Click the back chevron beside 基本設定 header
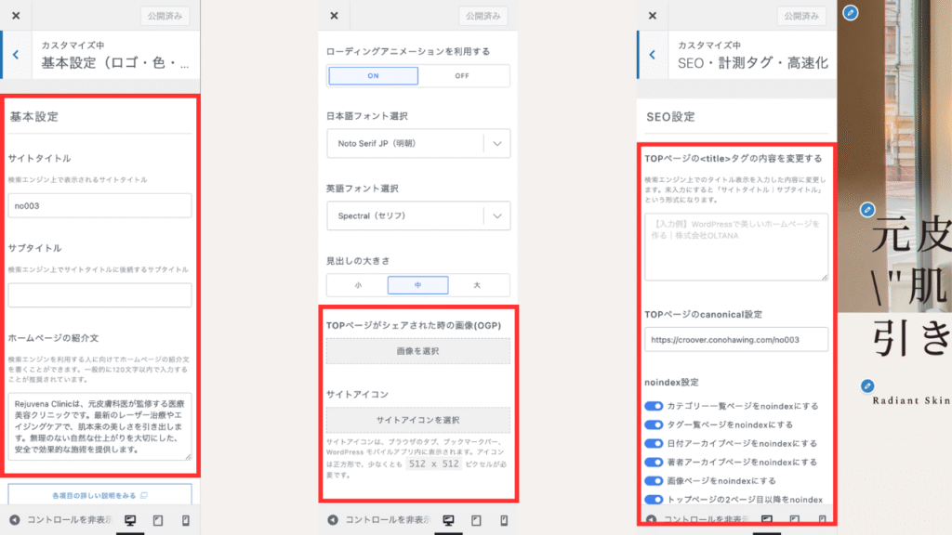The width and height of the screenshot is (952, 535). click(x=16, y=55)
